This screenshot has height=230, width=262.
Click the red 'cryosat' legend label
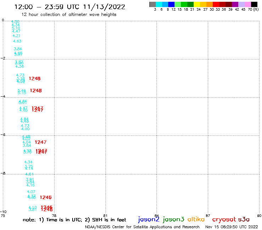pyautogui.click(x=224, y=219)
